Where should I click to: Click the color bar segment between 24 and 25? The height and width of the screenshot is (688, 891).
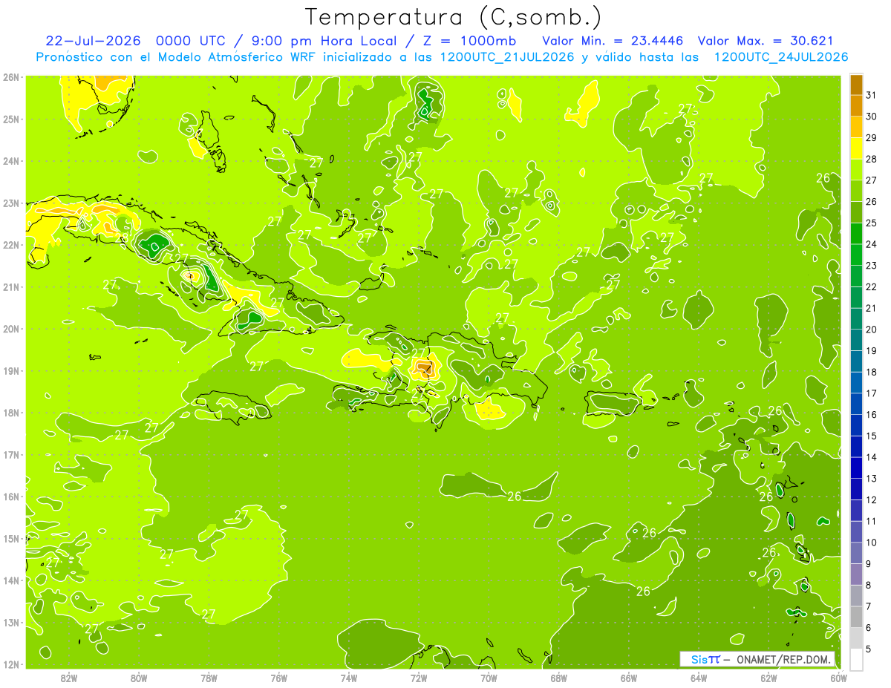[856, 233]
